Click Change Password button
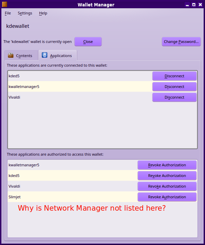The image size is (205, 245). (181, 42)
